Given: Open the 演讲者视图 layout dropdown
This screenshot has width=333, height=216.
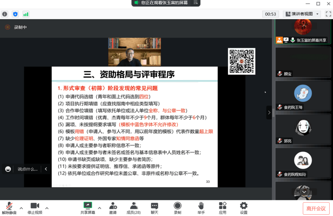Looking at the screenshot, I should coord(302,14).
